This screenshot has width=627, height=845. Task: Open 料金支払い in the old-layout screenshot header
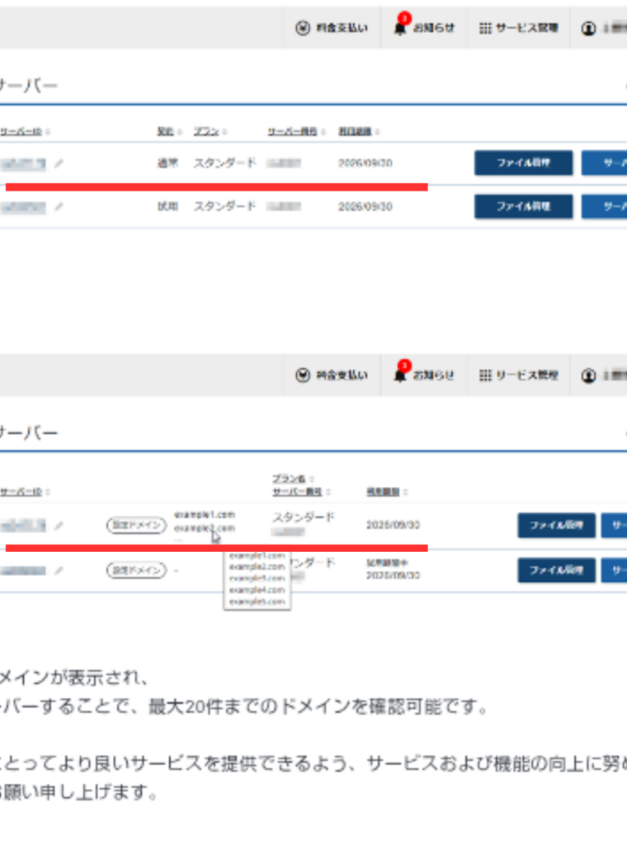click(332, 27)
